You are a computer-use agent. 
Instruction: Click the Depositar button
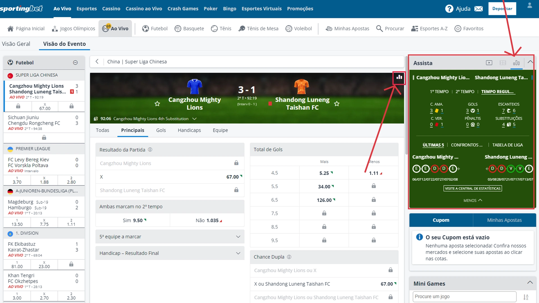tap(502, 8)
